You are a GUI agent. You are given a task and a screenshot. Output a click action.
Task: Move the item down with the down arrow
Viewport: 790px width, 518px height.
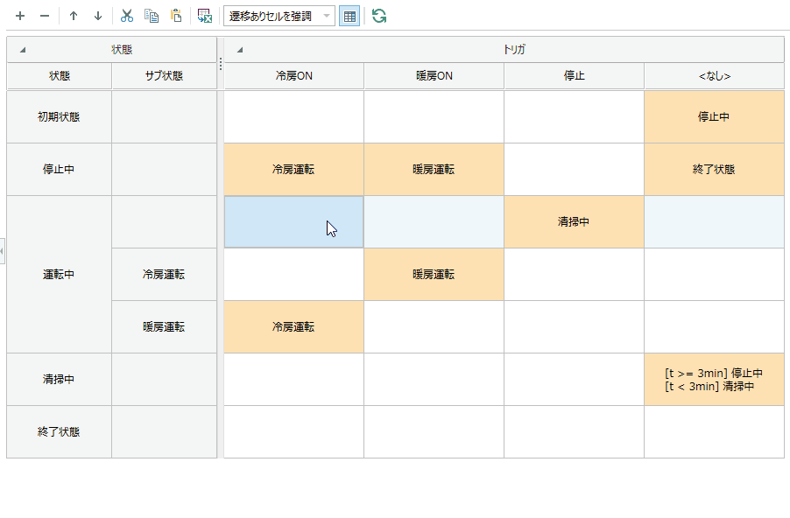pyautogui.click(x=98, y=16)
